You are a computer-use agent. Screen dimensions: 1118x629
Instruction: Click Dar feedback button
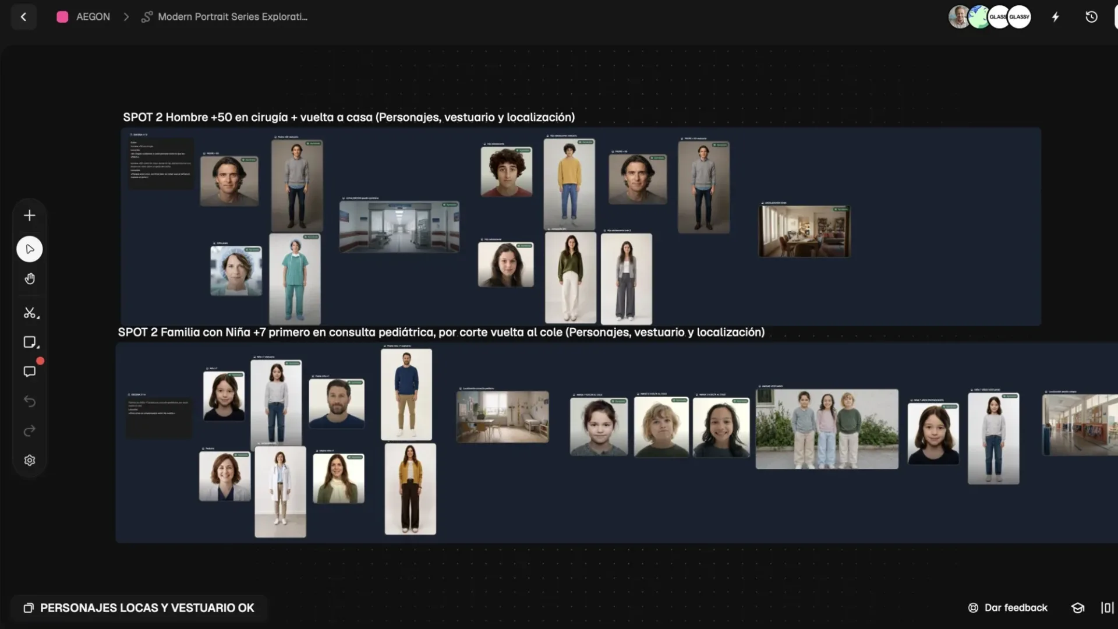[1007, 607]
